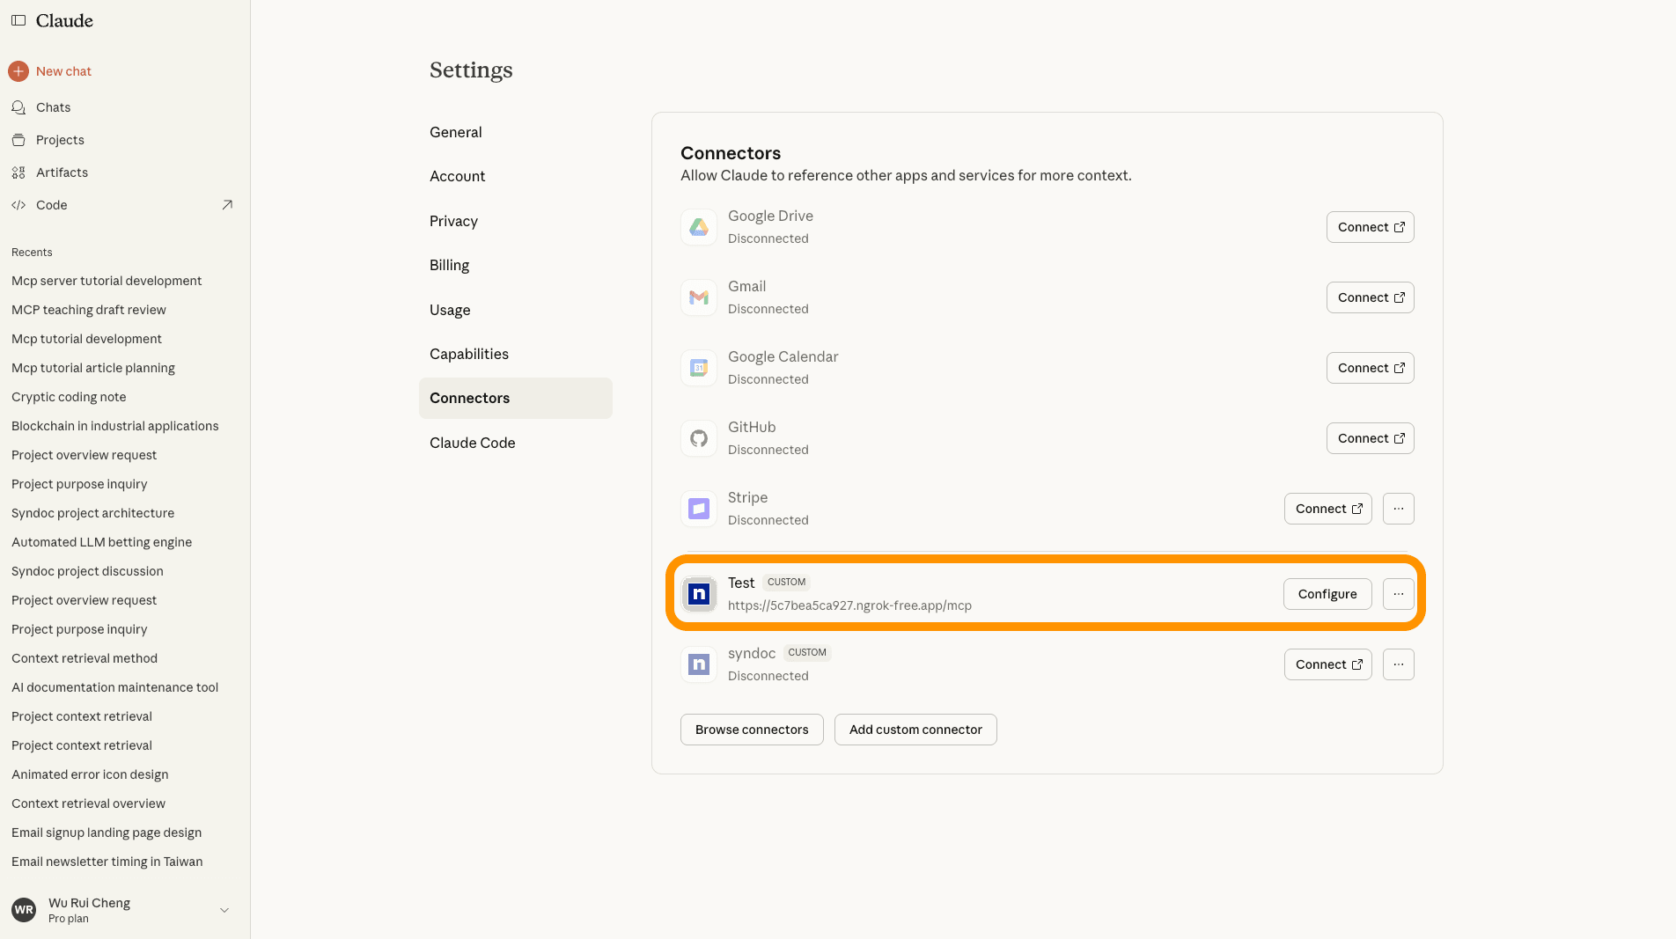Open the Test connector's ellipsis menu
This screenshot has height=939, width=1676.
[1398, 594]
